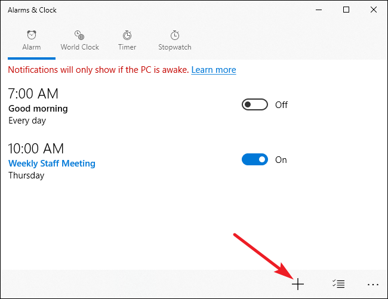The height and width of the screenshot is (299, 388).
Task: Click the notifications warning text
Action: tap(98, 70)
